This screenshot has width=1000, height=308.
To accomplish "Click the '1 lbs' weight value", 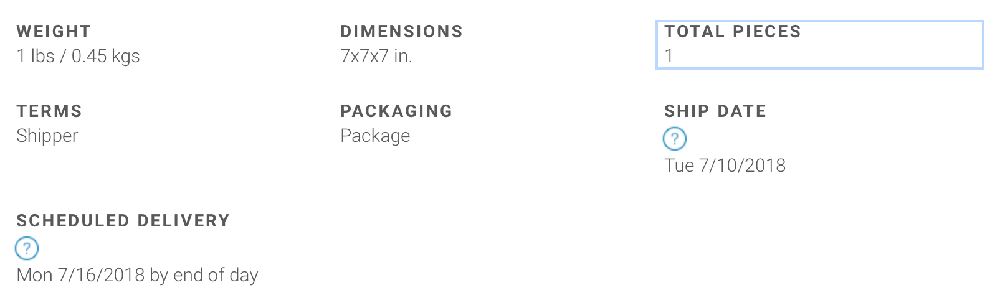I will pyautogui.click(x=36, y=56).
